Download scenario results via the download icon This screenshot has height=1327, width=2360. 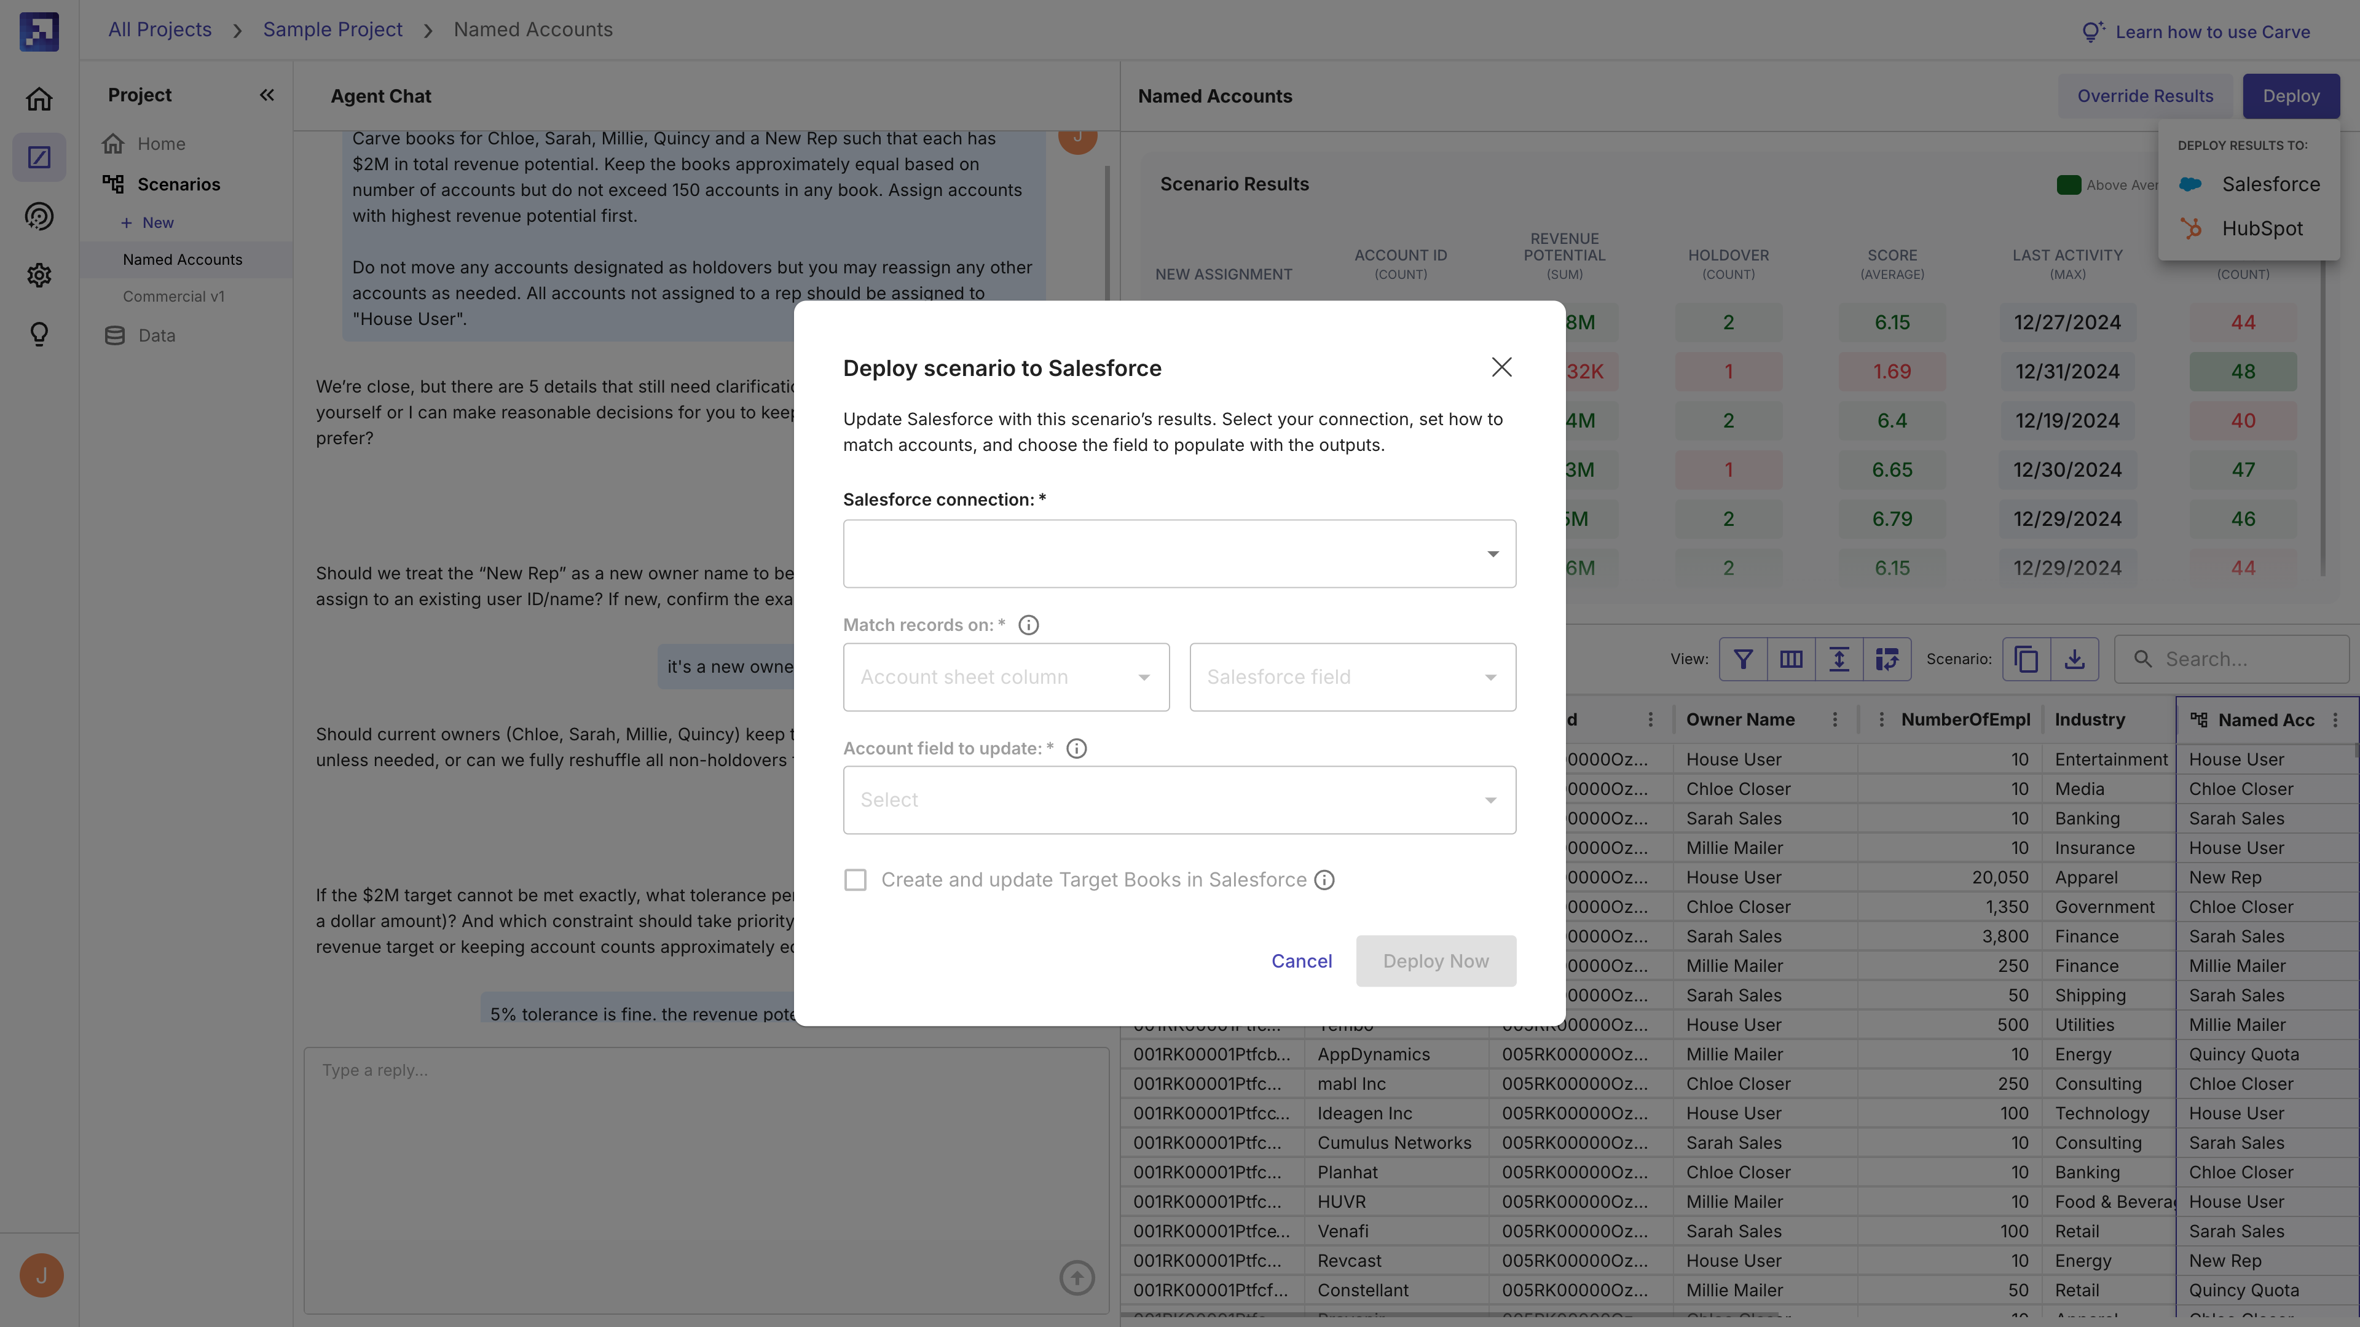click(2075, 659)
